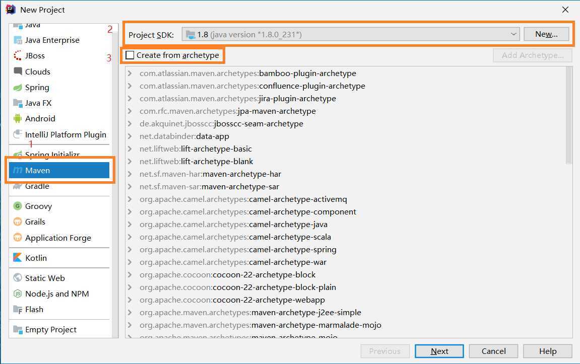Expand the jpa-maven-archetype entry
This screenshot has height=364, width=580.
pos(130,111)
